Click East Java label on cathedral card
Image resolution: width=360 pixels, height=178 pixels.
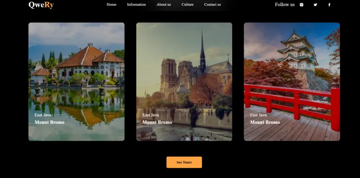pyautogui.click(x=150, y=115)
